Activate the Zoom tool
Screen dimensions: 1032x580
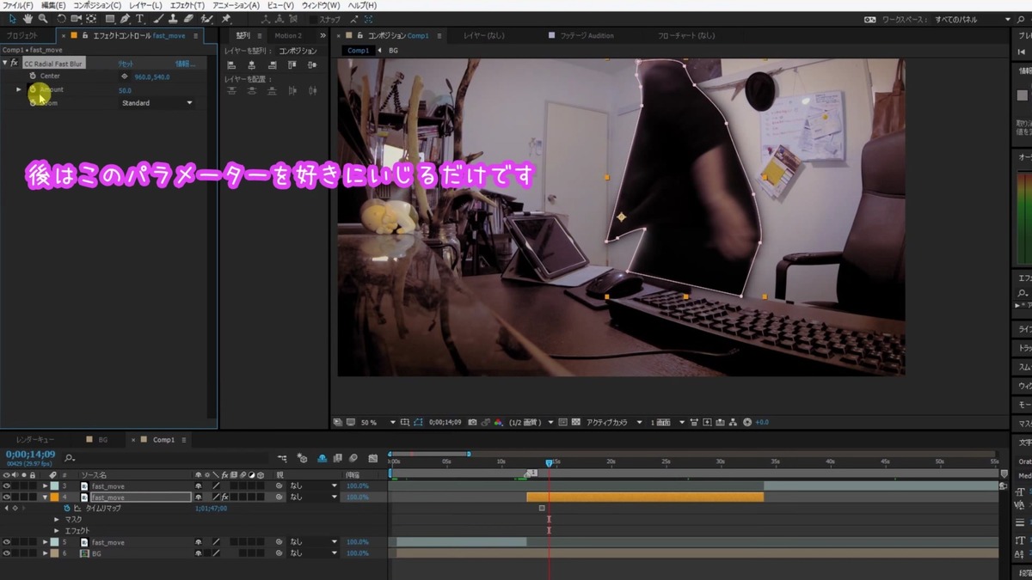pyautogui.click(x=42, y=18)
